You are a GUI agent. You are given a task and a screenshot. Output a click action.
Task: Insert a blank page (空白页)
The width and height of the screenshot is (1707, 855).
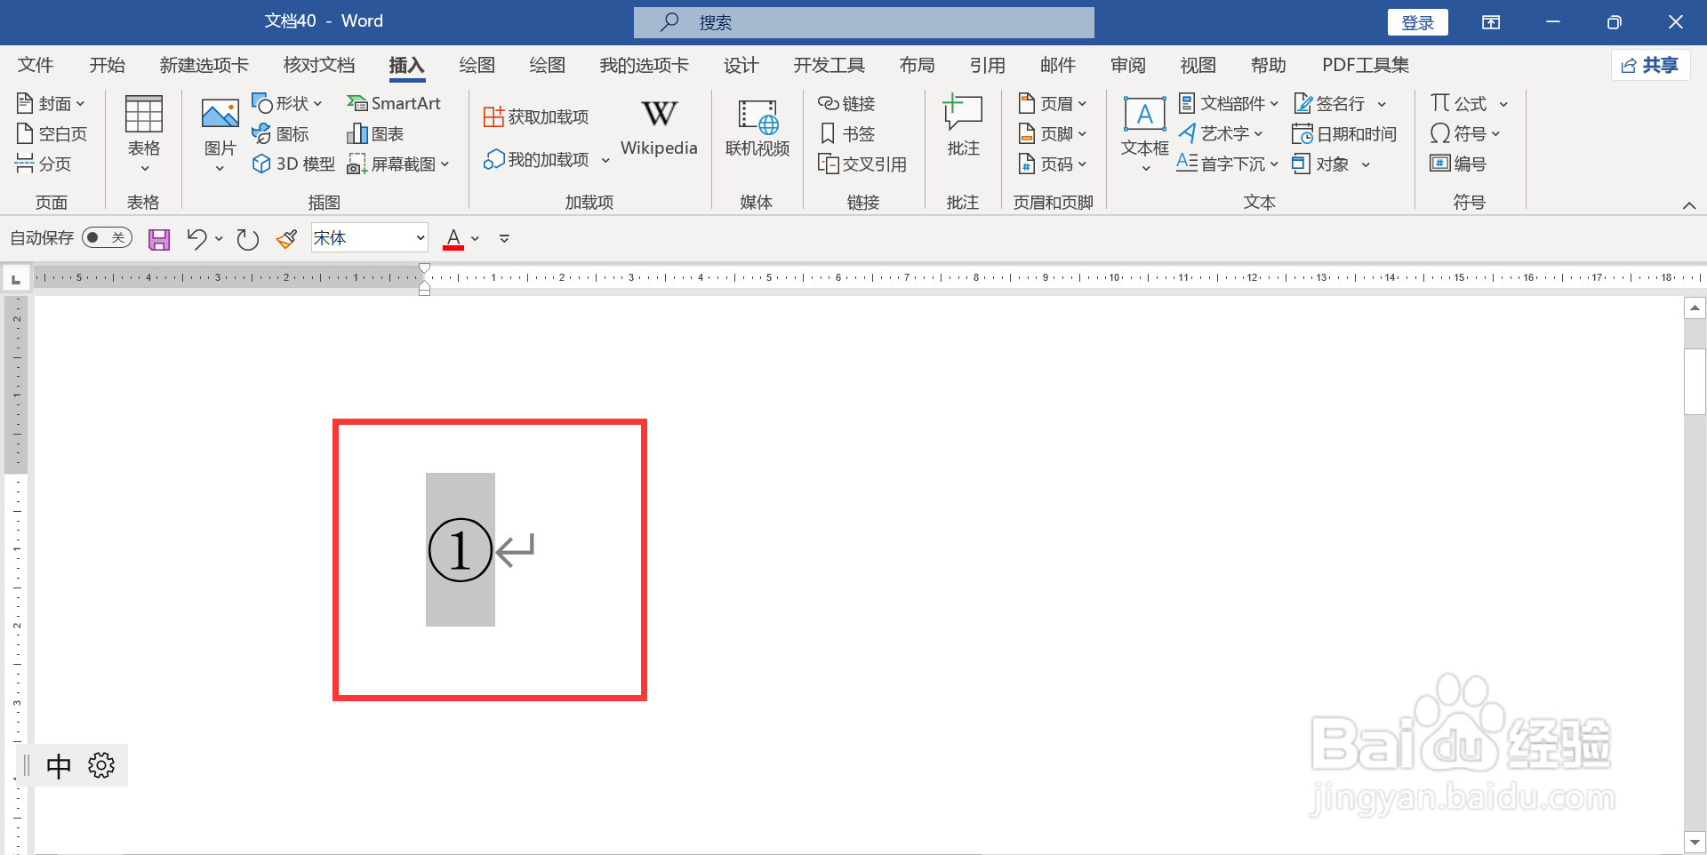point(52,133)
